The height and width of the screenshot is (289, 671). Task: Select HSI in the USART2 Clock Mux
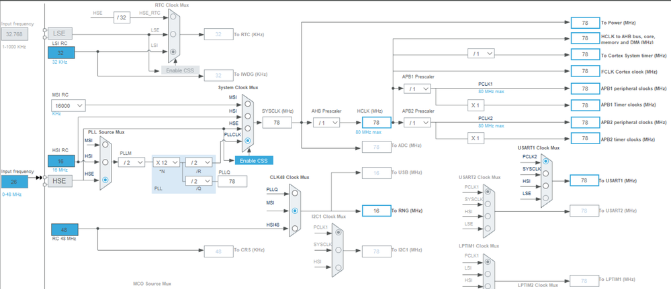point(488,217)
